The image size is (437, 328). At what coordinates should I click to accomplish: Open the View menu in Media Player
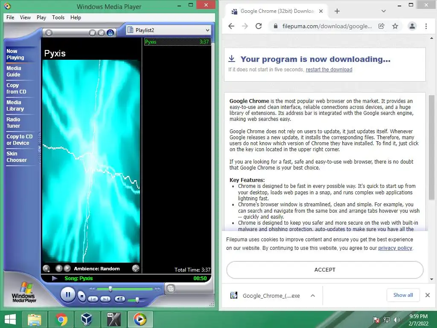25,17
